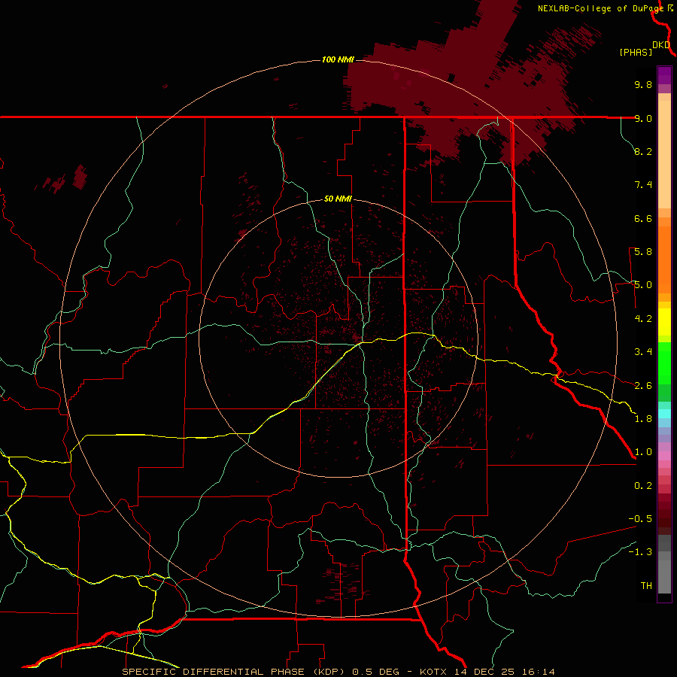Select the 4.2 value on the color scale

(x=643, y=319)
